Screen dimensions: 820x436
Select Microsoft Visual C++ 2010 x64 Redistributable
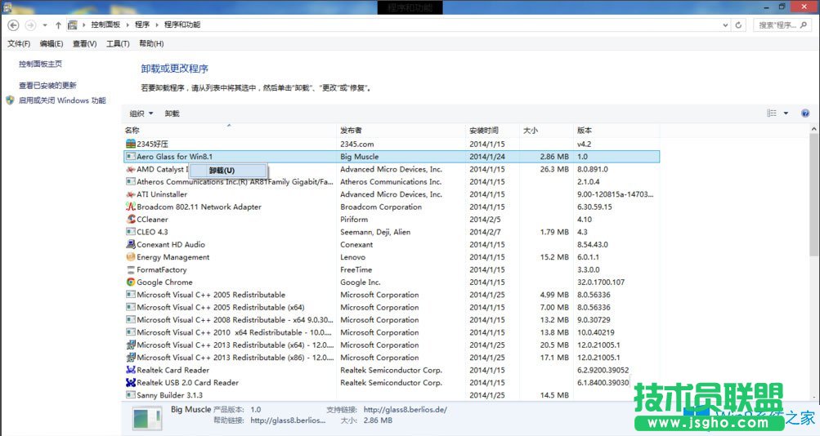(x=391, y=332)
